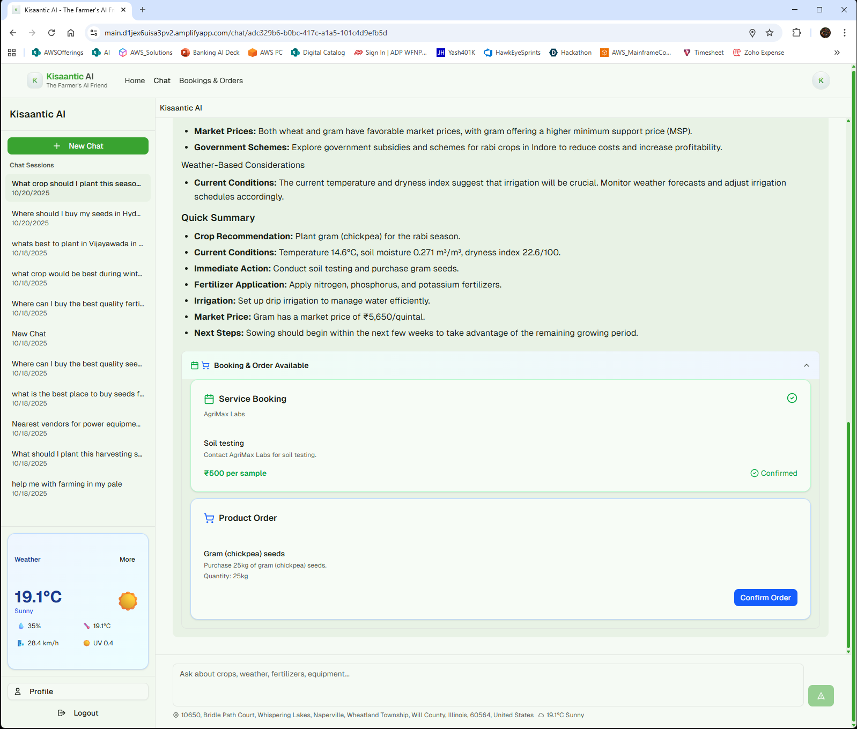The height and width of the screenshot is (729, 857).
Task: Open the Banking AI Deck bookmark
Action: tap(210, 53)
